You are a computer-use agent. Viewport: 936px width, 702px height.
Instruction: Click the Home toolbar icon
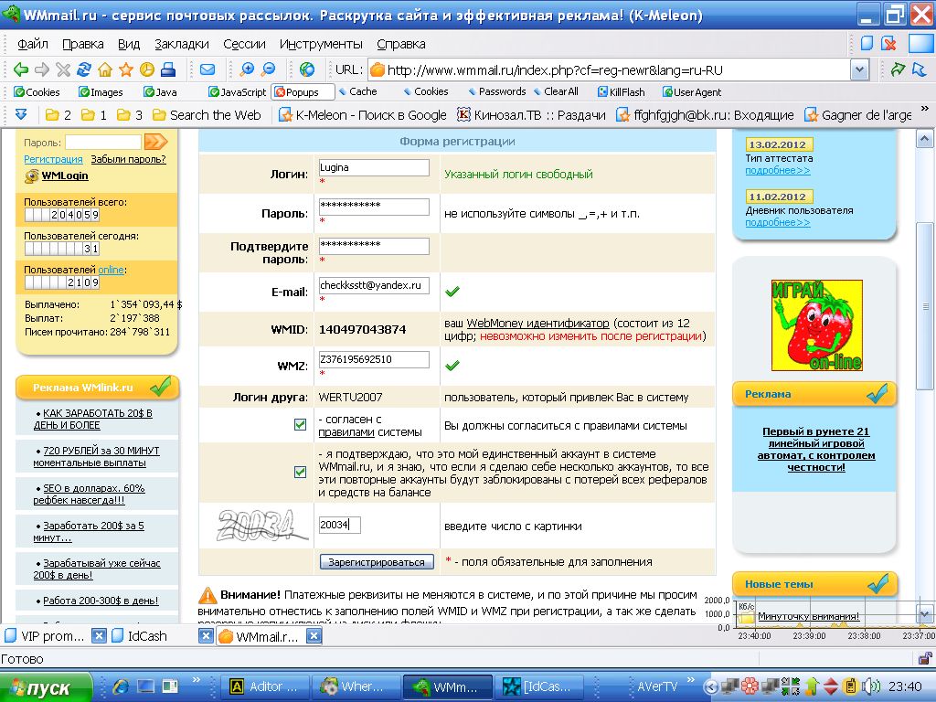tap(105, 69)
